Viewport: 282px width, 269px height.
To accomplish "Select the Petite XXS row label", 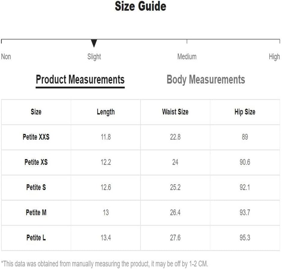I will click(x=36, y=137).
